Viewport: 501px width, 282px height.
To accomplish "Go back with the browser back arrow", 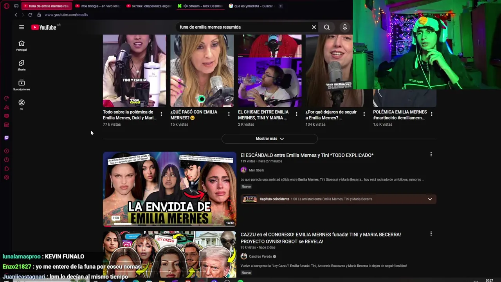I will 16,15.
